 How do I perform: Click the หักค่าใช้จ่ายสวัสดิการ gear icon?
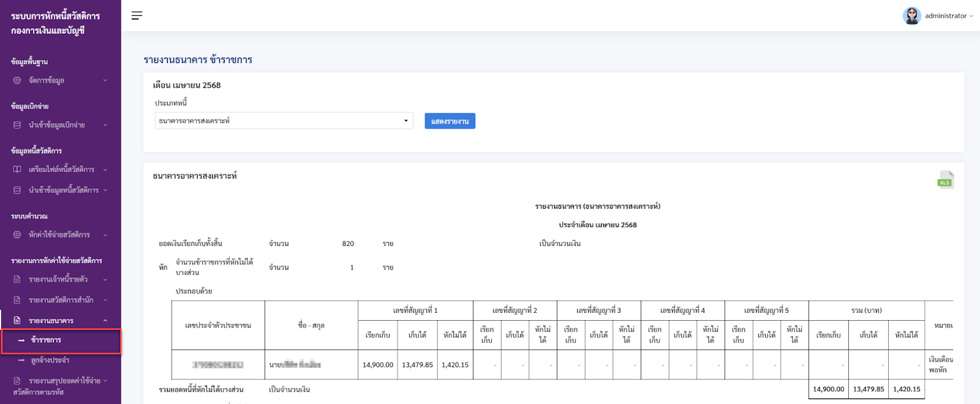click(x=17, y=234)
